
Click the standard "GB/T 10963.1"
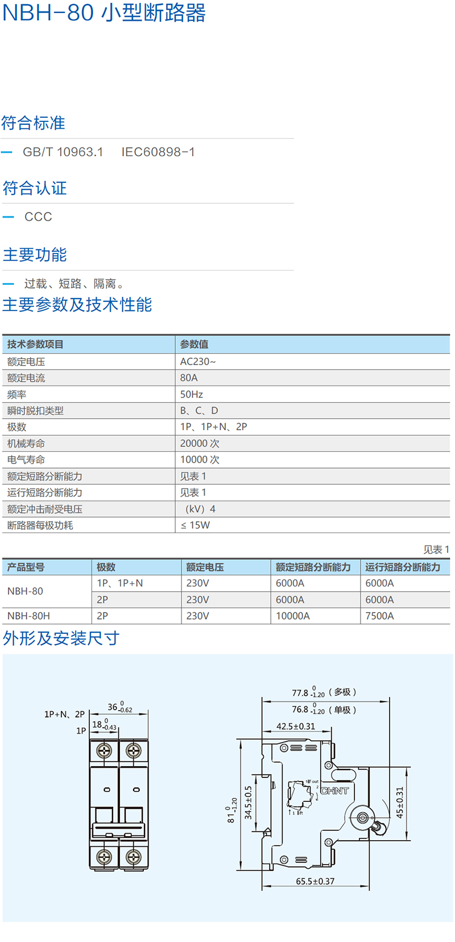[x=63, y=152]
